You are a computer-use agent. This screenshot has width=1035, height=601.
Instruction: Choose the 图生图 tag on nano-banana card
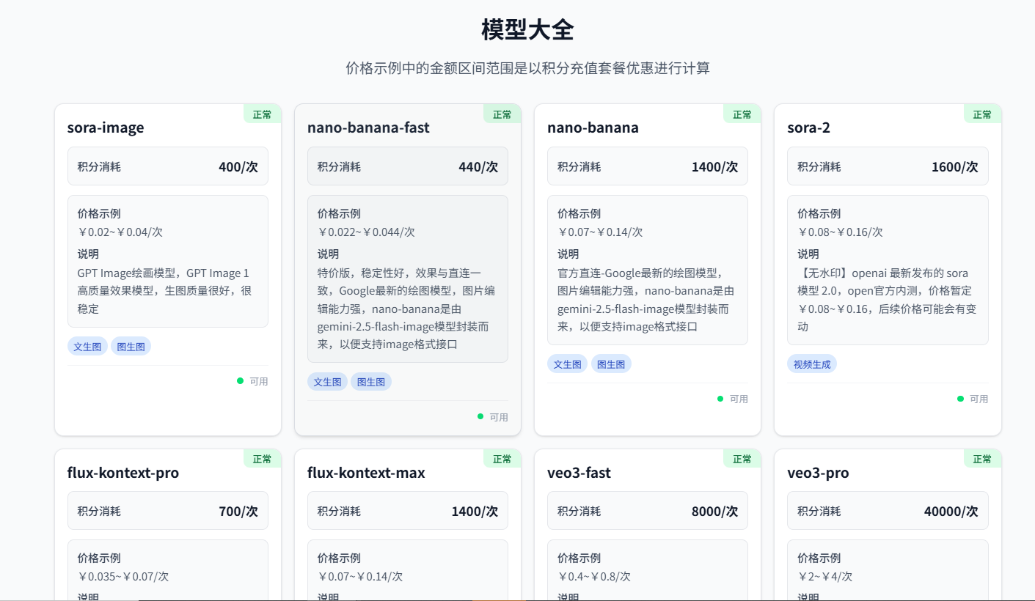(x=610, y=364)
